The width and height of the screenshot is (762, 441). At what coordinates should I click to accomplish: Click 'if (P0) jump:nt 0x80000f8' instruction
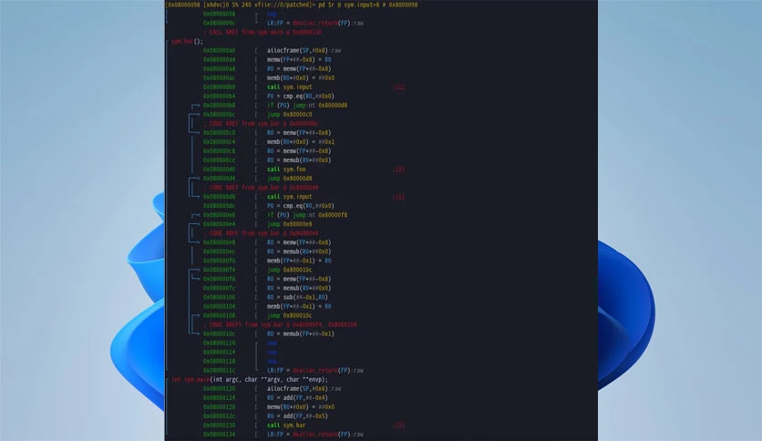[306, 215]
